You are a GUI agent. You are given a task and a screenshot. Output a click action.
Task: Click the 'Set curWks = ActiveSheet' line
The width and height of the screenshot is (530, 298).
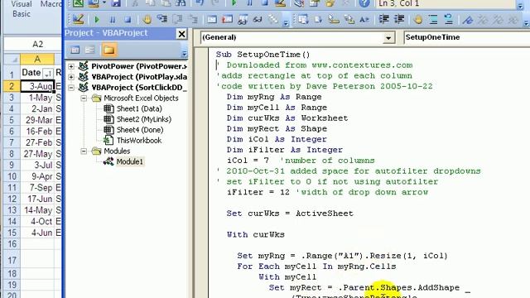(290, 214)
